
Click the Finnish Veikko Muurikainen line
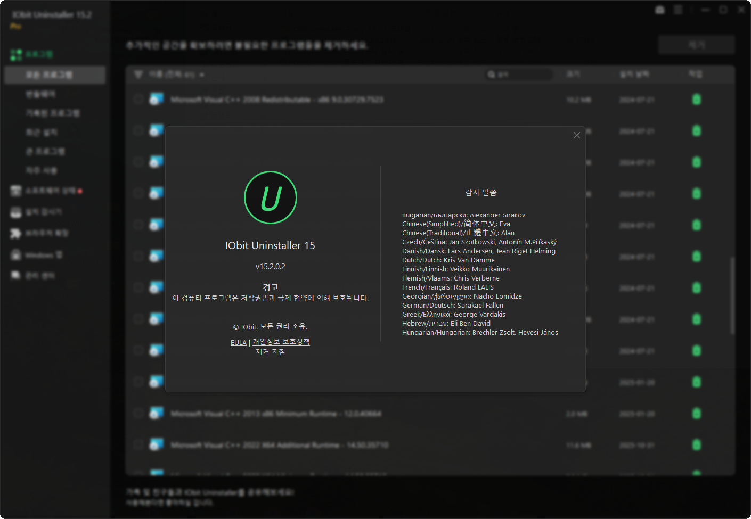(x=456, y=269)
